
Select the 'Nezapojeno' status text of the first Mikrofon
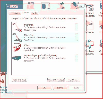(x=30, y=30)
